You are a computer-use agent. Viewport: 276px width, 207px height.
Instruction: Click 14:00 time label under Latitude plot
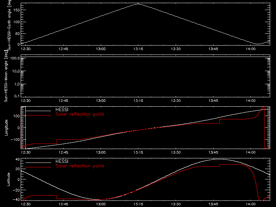[x=251, y=204]
